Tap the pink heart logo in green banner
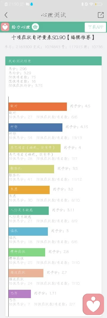This screenshot has height=318, width=107. (x=5, y=27)
